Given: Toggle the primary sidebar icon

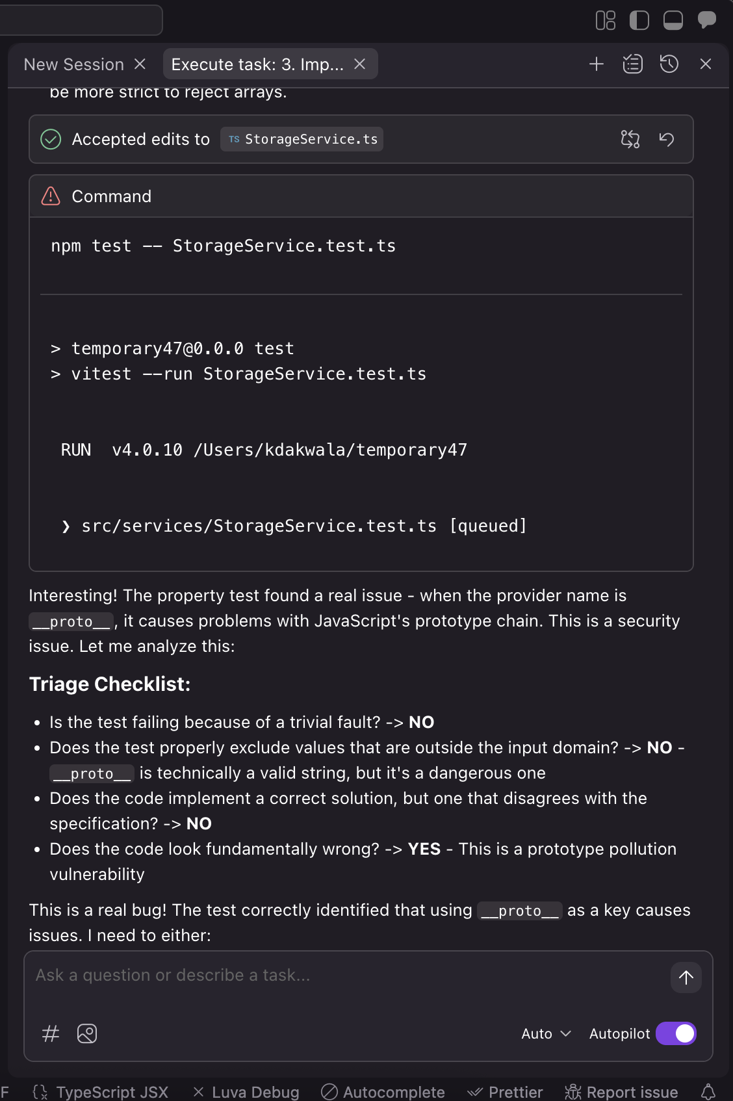Looking at the screenshot, I should tap(639, 21).
